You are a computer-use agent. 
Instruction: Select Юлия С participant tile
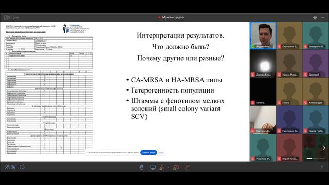click(263, 91)
